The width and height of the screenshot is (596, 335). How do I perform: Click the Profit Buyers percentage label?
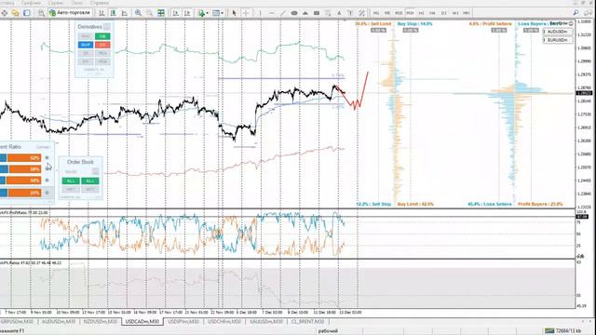pyautogui.click(x=540, y=205)
